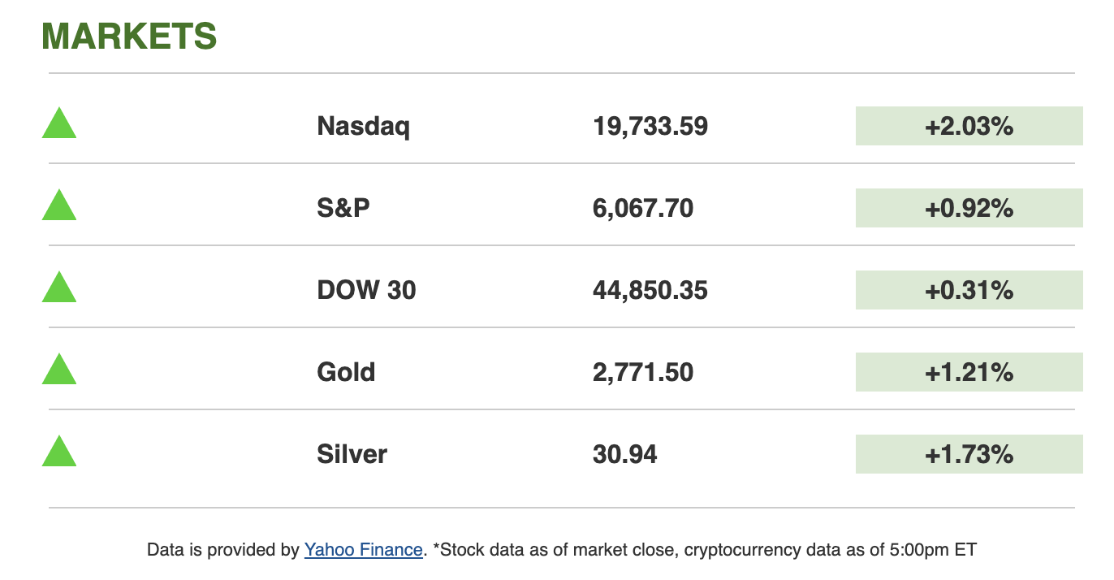Click the green up arrow beside Nasdaq

(x=59, y=126)
